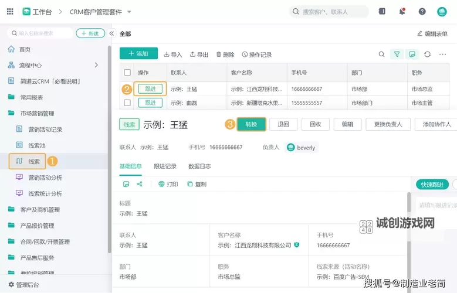The image size is (457, 293).
Task: Open 简道云CRM「必看说明」 document
Action: (x=50, y=81)
